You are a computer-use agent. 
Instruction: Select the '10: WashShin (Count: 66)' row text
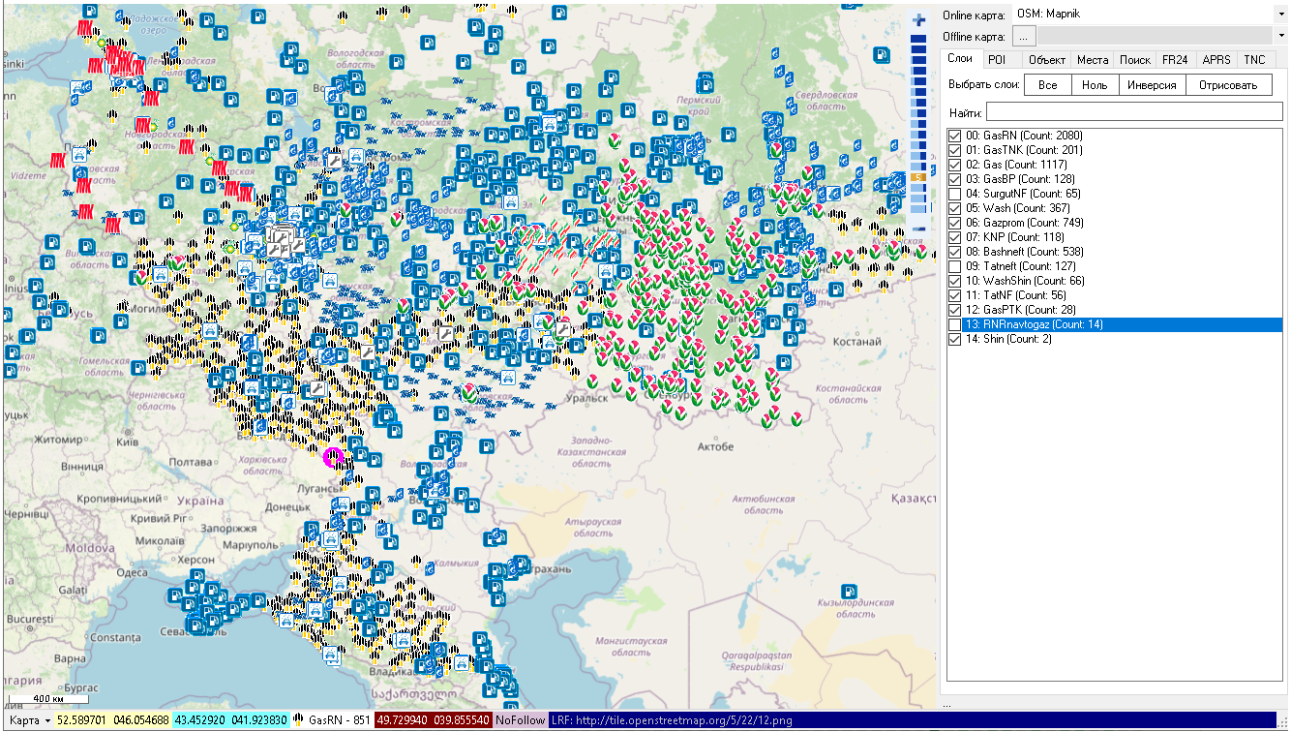click(1025, 281)
